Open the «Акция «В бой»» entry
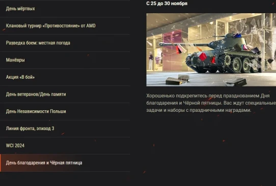This screenshot has width=276, height=186. (65, 77)
